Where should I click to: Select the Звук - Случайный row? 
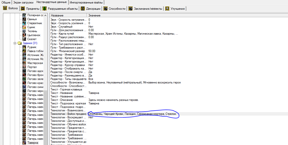tap(169, 27)
